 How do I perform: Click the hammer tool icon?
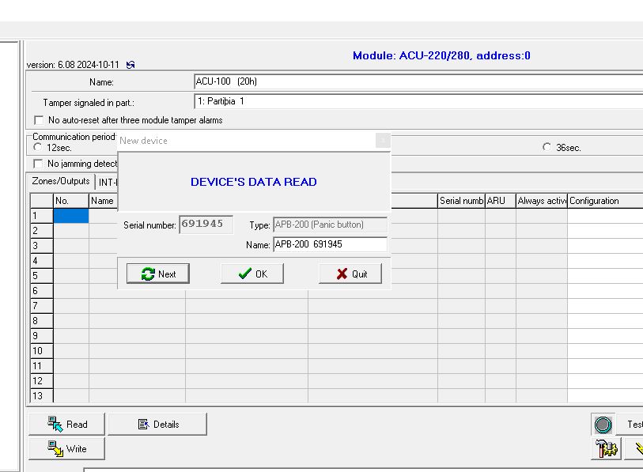tap(604, 449)
